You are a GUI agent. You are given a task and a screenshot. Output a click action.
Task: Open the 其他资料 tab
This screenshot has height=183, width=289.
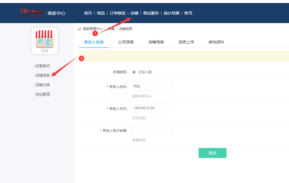click(216, 42)
